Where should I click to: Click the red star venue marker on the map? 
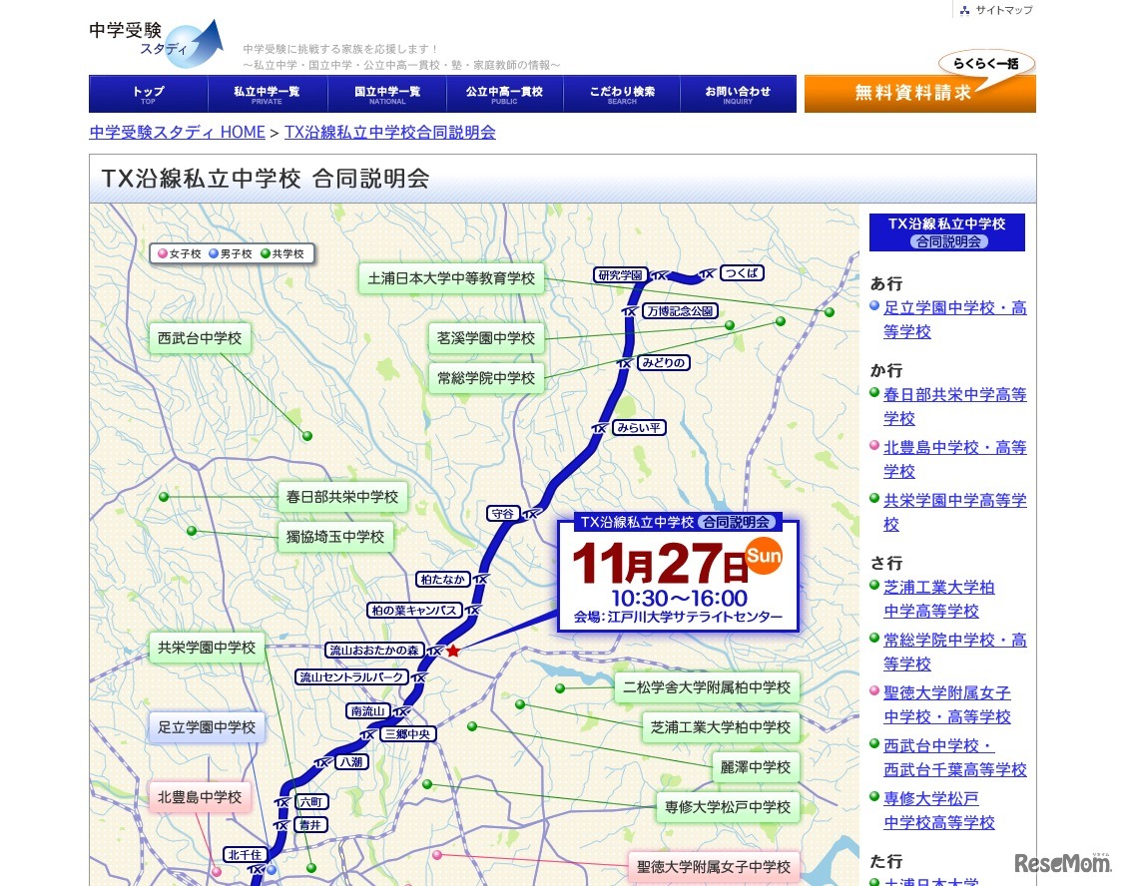[454, 650]
